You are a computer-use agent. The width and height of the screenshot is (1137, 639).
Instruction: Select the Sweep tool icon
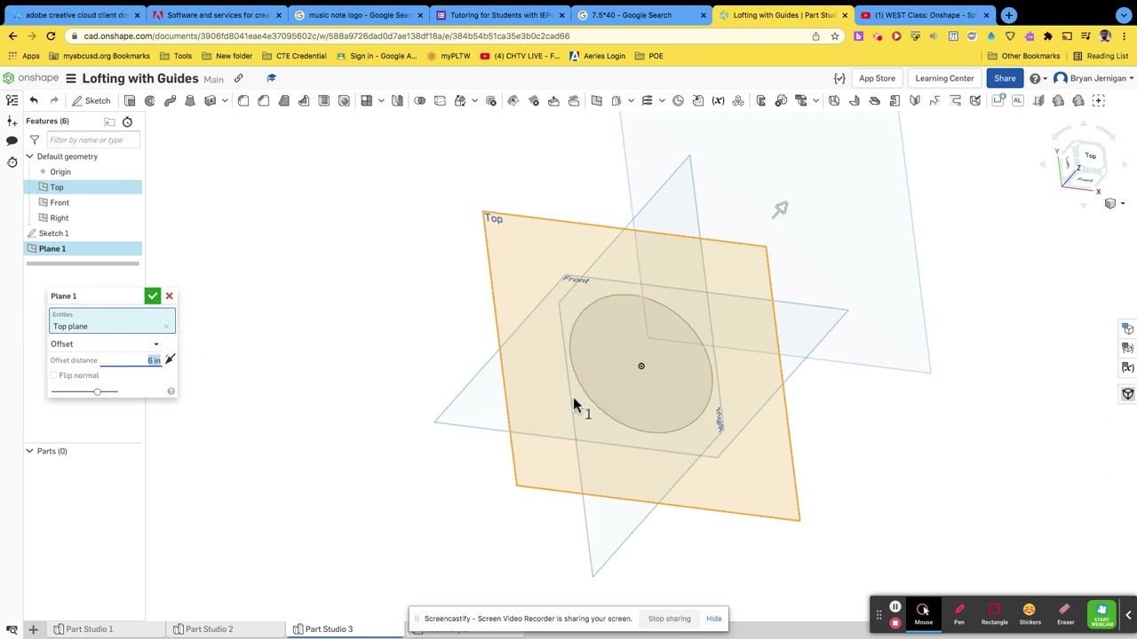coord(170,100)
